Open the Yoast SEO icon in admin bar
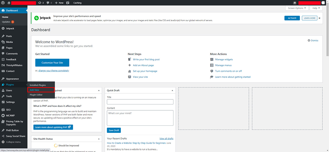The height and width of the screenshot is (152, 329). (68, 3)
